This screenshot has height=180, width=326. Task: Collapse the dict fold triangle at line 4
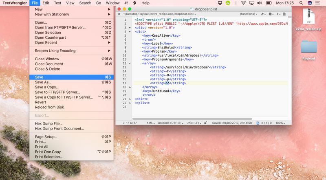130,32
